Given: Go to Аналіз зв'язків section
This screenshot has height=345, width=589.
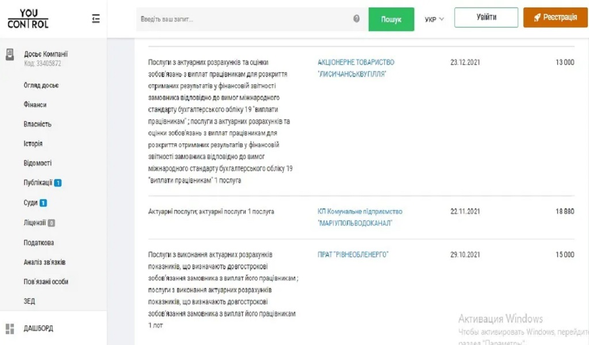Looking at the screenshot, I should [44, 262].
